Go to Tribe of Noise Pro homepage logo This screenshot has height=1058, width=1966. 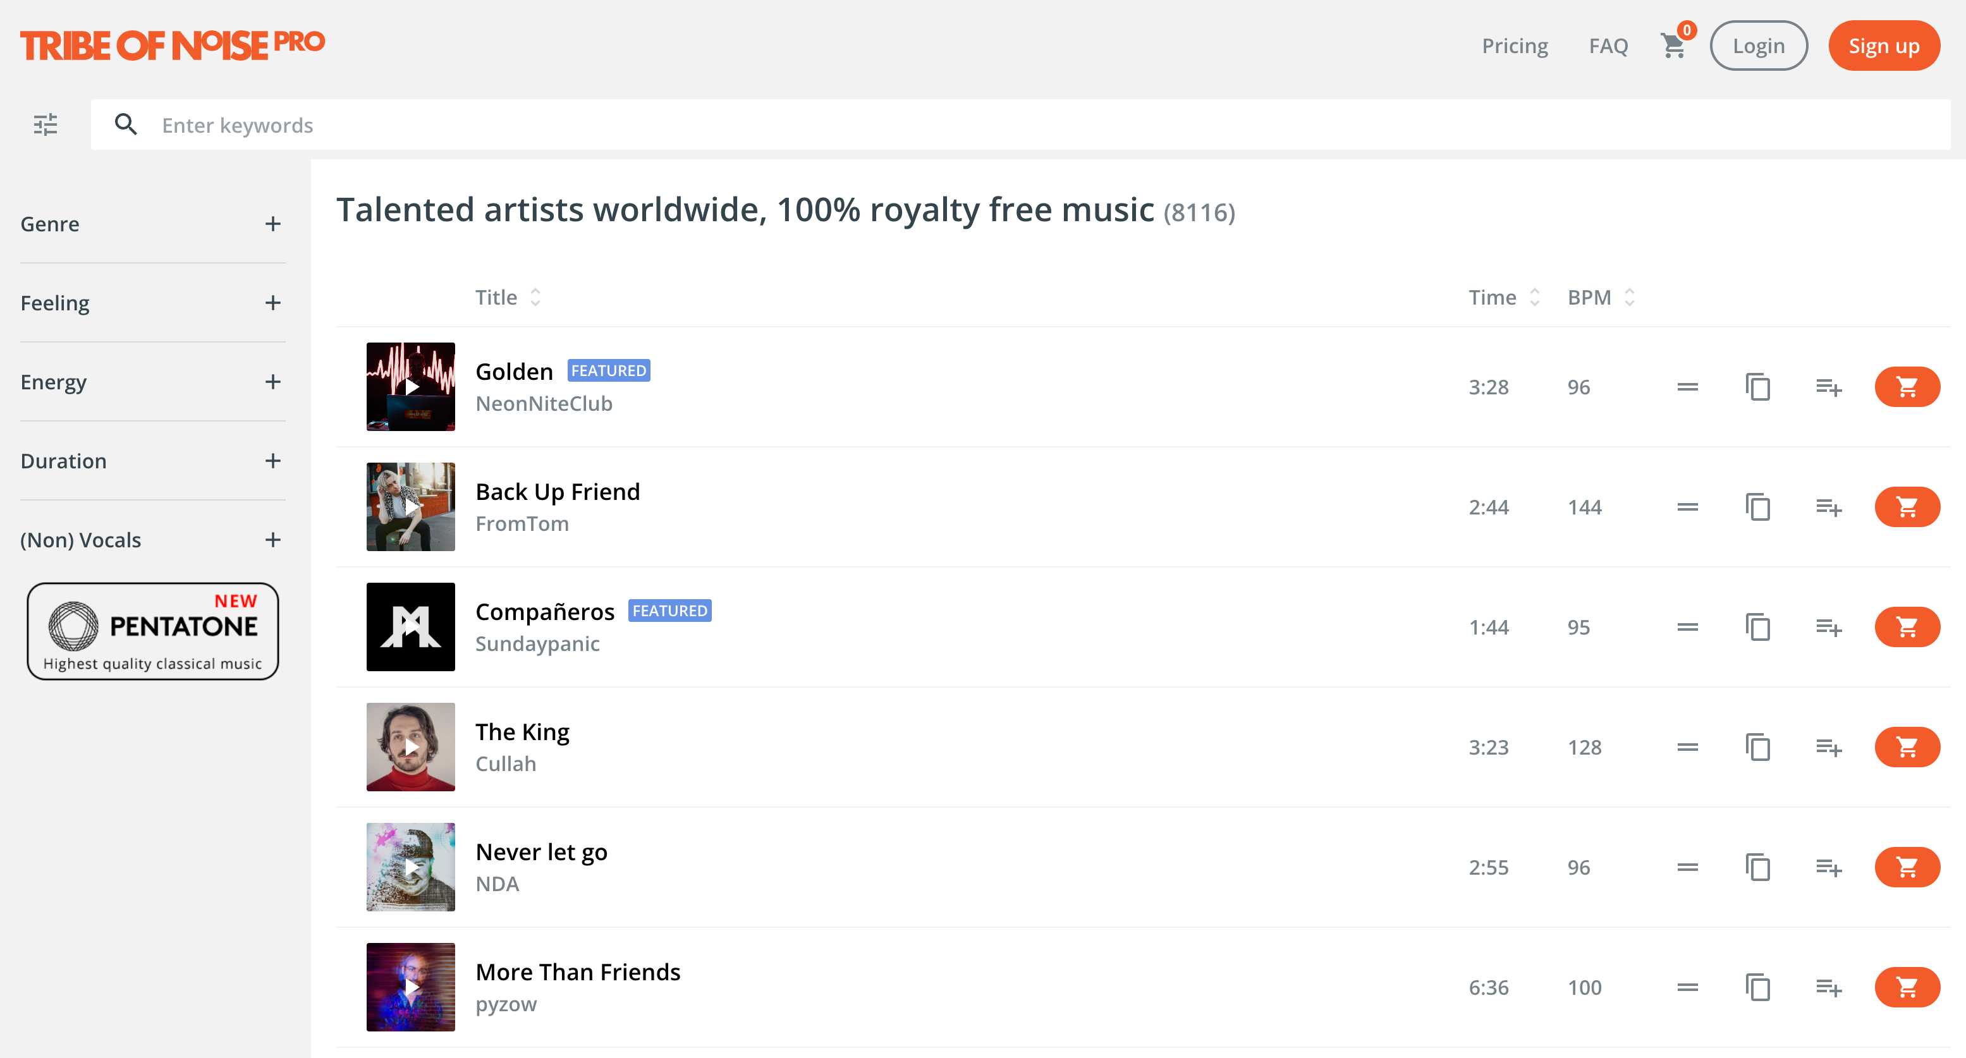173,45
